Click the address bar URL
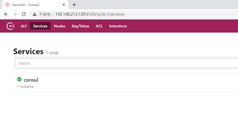Screen dimensions: 238x138 90,14
